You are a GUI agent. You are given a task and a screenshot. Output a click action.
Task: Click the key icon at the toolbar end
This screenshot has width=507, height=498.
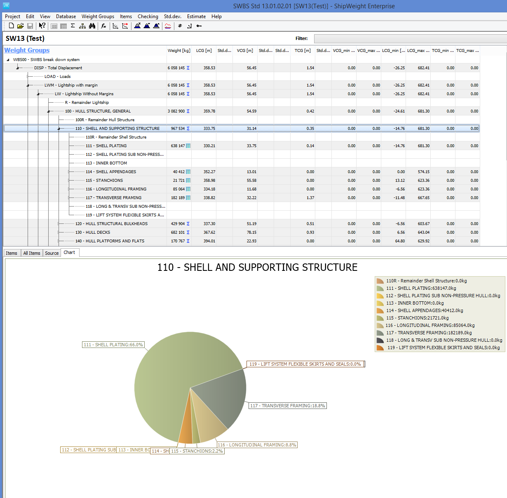(x=199, y=26)
